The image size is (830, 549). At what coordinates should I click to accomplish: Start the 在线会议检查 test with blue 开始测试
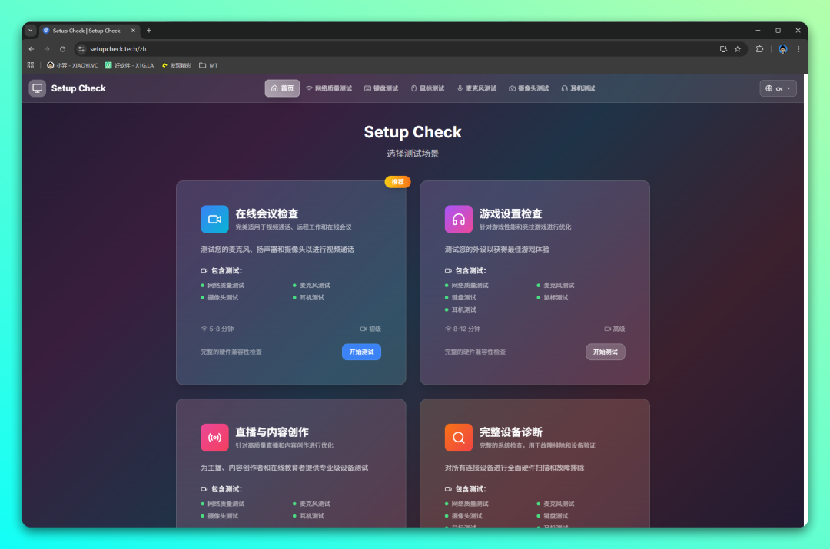[x=361, y=352]
